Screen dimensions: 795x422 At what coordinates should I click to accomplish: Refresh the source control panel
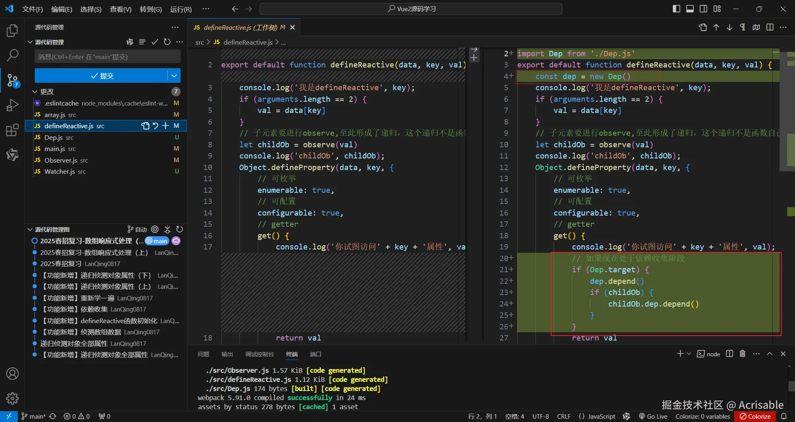pyautogui.click(x=167, y=42)
